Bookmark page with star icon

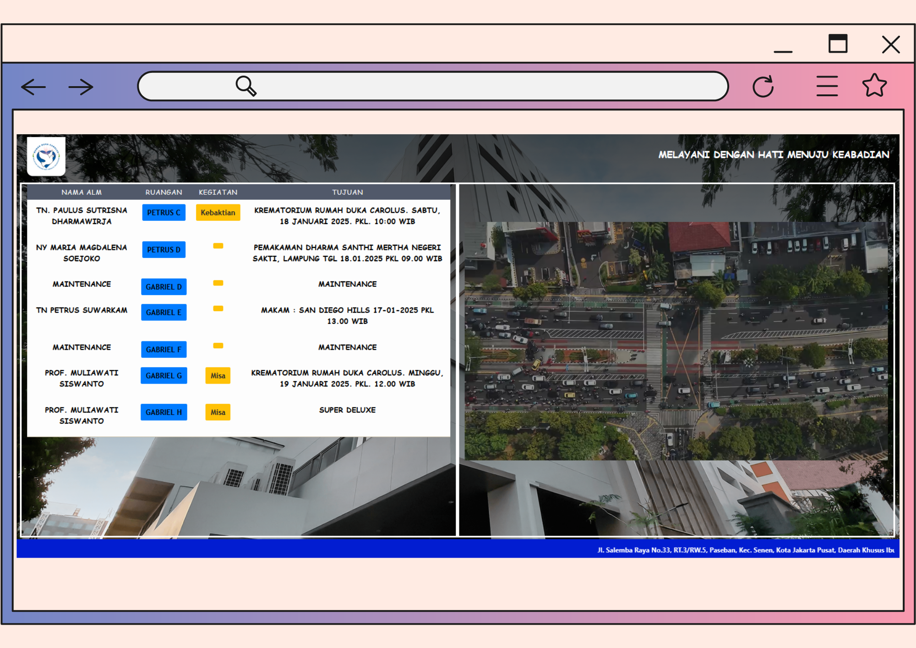874,86
